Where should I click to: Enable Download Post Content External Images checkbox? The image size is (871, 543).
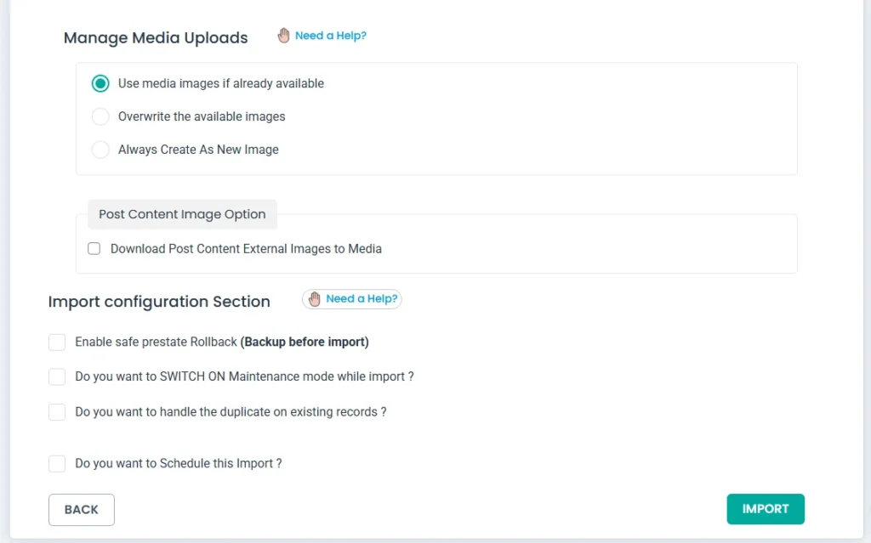tap(94, 249)
